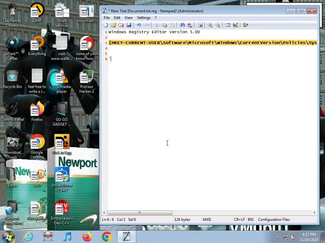Viewport: 325px width, 243px height.
Task: Select the Lee Harvey Oswald desktop icon
Action: coord(12,16)
